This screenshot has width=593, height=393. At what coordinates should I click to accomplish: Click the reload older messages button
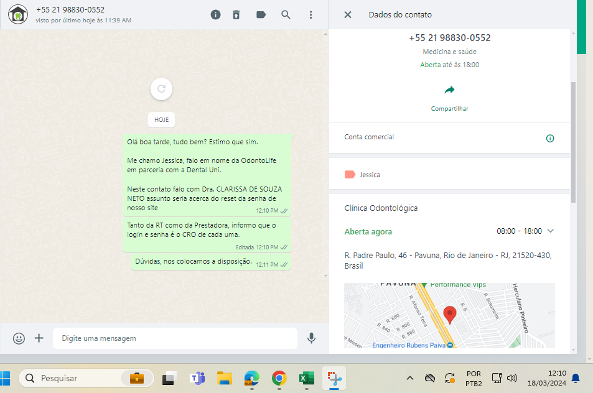[x=161, y=89]
